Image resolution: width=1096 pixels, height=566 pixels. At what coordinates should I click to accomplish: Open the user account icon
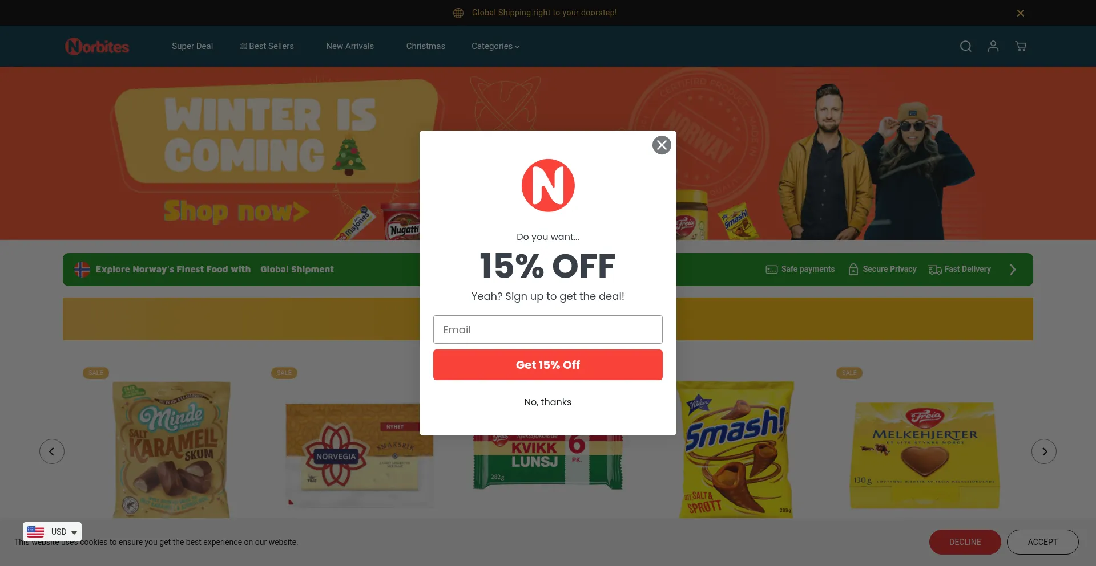coord(993,46)
